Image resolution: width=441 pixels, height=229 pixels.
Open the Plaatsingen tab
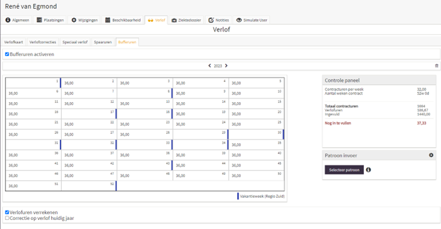[50, 20]
